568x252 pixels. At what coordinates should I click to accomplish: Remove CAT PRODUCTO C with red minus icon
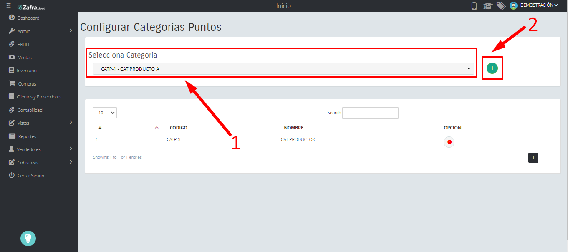pyautogui.click(x=449, y=142)
